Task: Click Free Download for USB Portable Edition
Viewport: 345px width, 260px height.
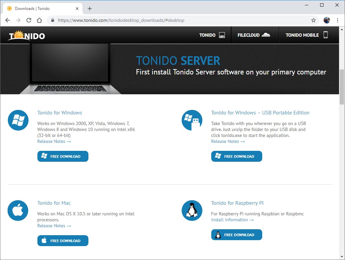Action: click(x=236, y=156)
